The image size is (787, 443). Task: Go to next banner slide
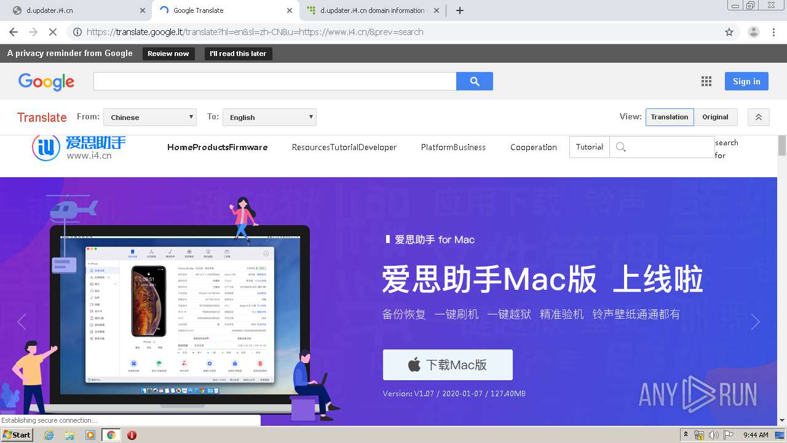[755, 322]
